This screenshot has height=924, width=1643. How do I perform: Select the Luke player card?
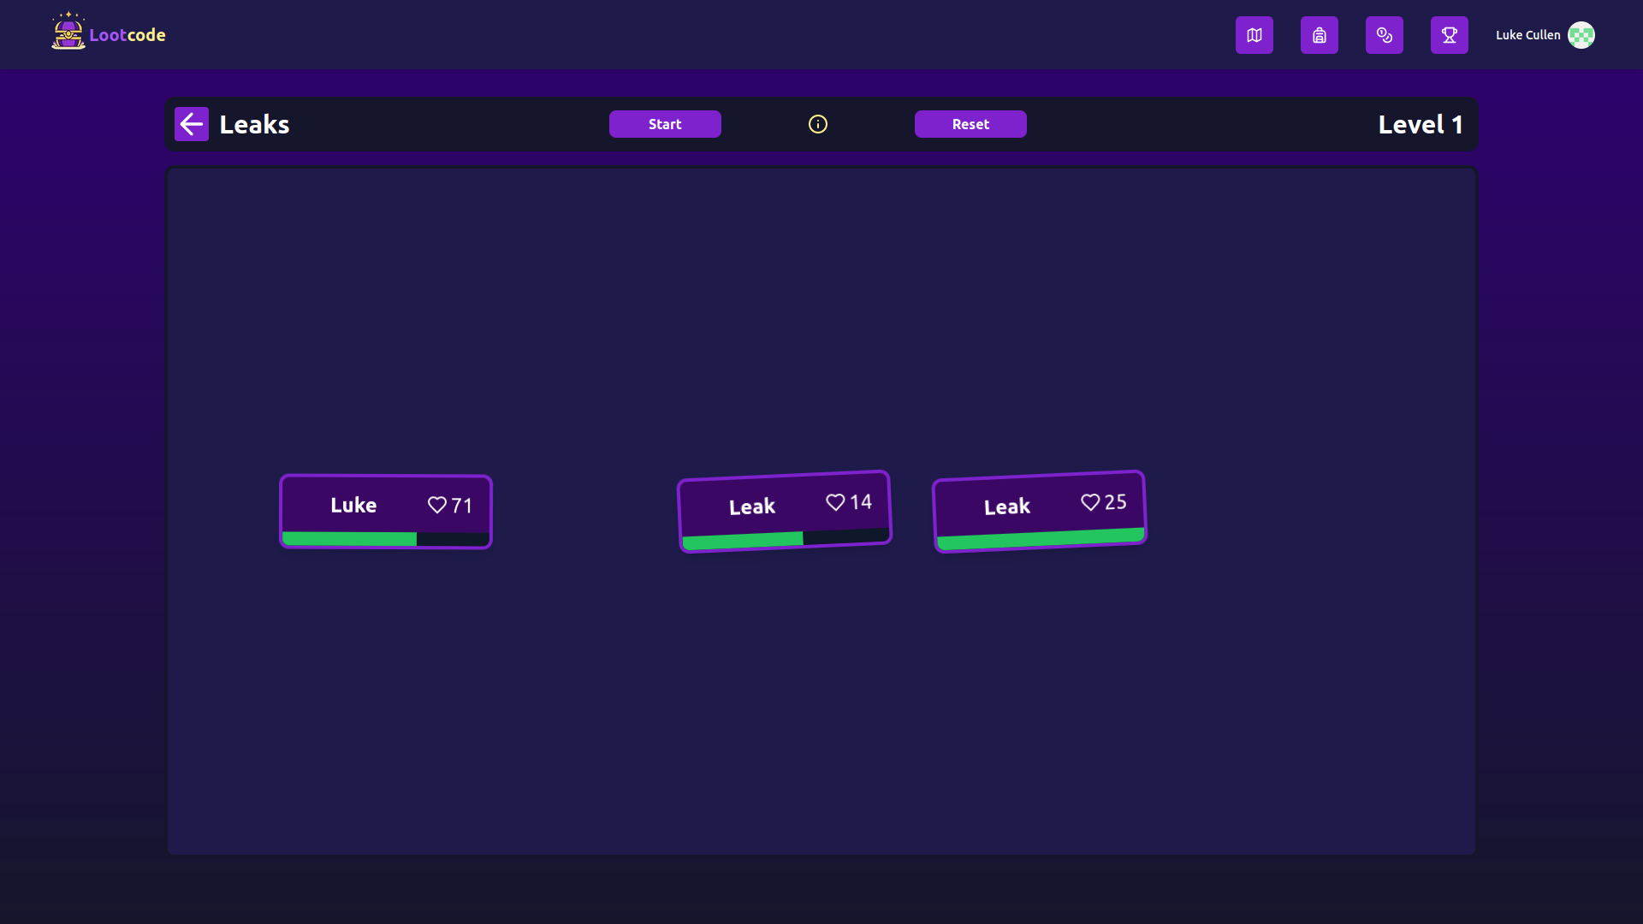[386, 512]
